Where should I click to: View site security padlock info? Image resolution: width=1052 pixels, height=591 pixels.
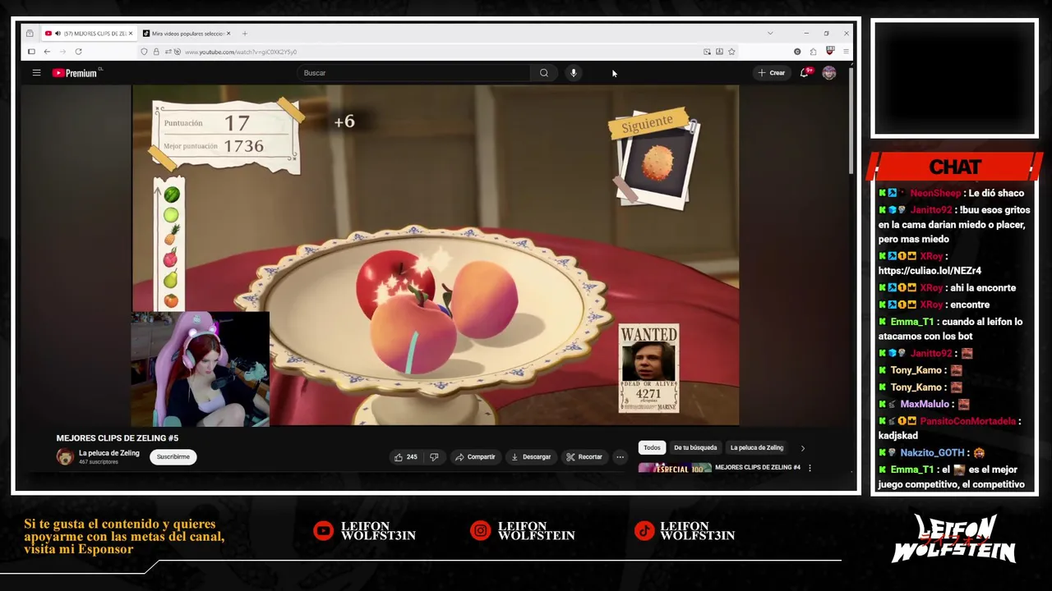(x=156, y=52)
